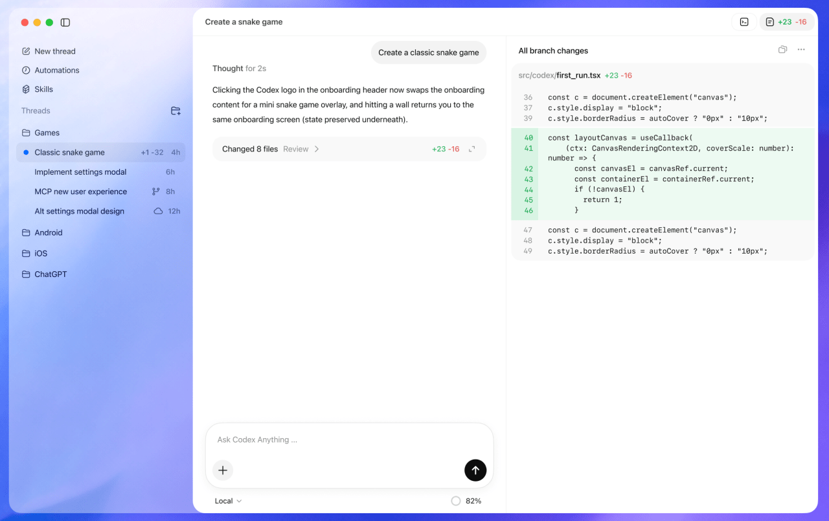829x521 pixels.
Task: Toggle the diff panel +23 -16 button
Action: (x=786, y=22)
